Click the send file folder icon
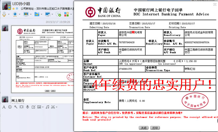The width and height of the screenshot is (218, 132). point(37,14)
